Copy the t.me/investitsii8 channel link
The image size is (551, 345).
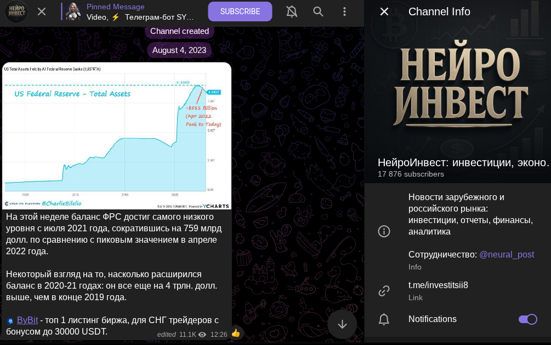point(438,285)
